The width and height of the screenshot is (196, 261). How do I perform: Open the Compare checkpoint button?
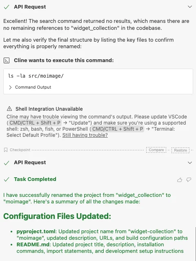click(x=156, y=150)
